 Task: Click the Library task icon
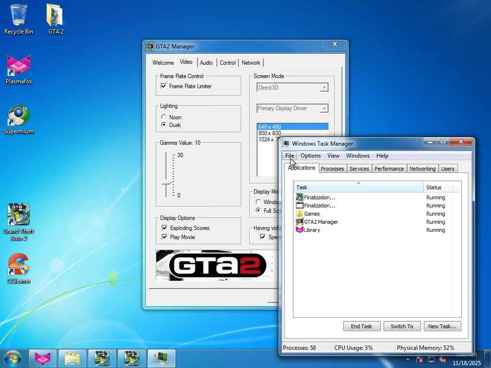pos(299,230)
